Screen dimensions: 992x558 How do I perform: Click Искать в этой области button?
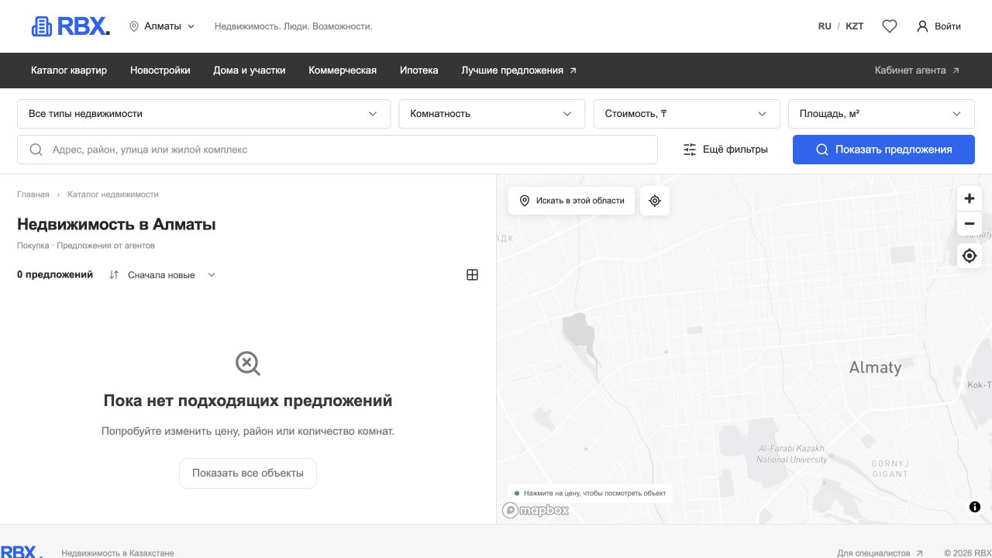point(572,201)
